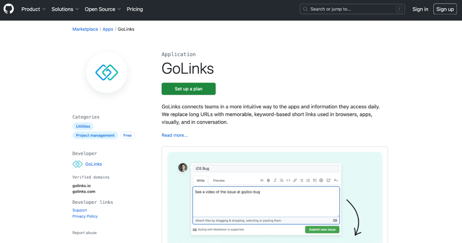Image resolution: width=462 pixels, height=243 pixels.
Task: Click the green 'Set up a plan' button
Action: pos(189,89)
